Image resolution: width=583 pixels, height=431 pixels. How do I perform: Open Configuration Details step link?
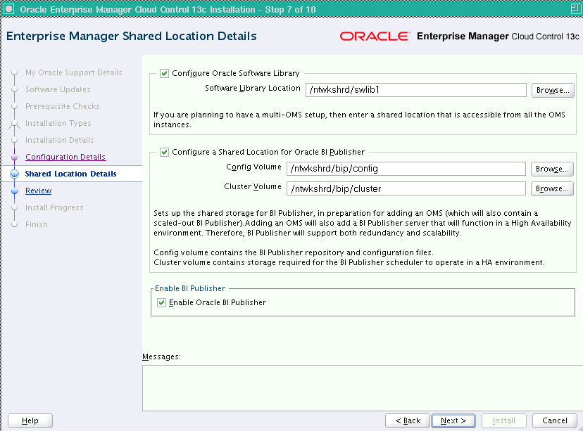tap(65, 157)
